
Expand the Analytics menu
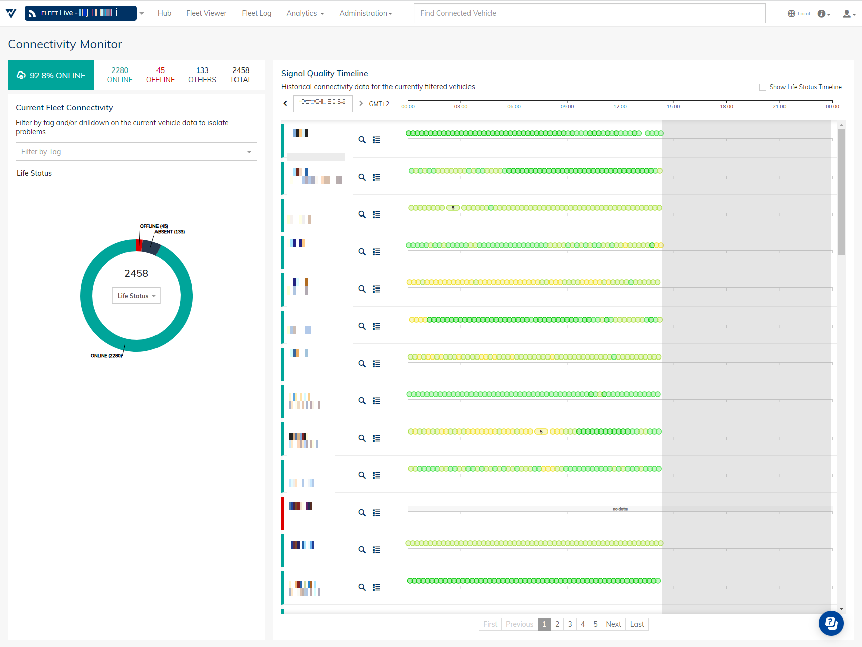pyautogui.click(x=305, y=13)
